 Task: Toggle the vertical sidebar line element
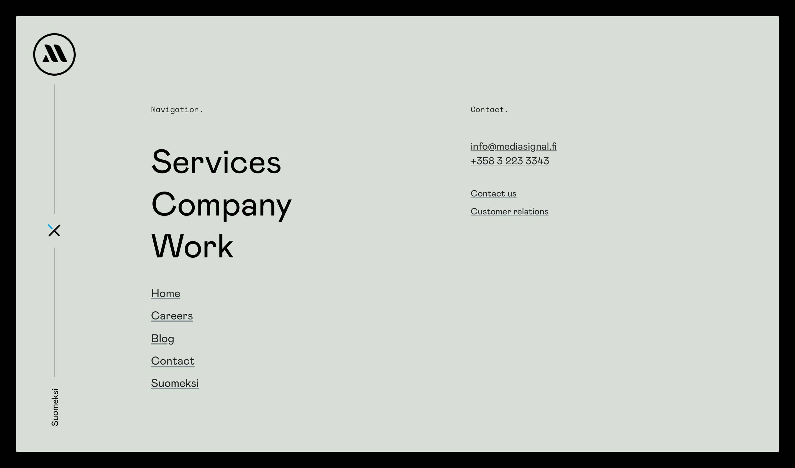(x=54, y=231)
